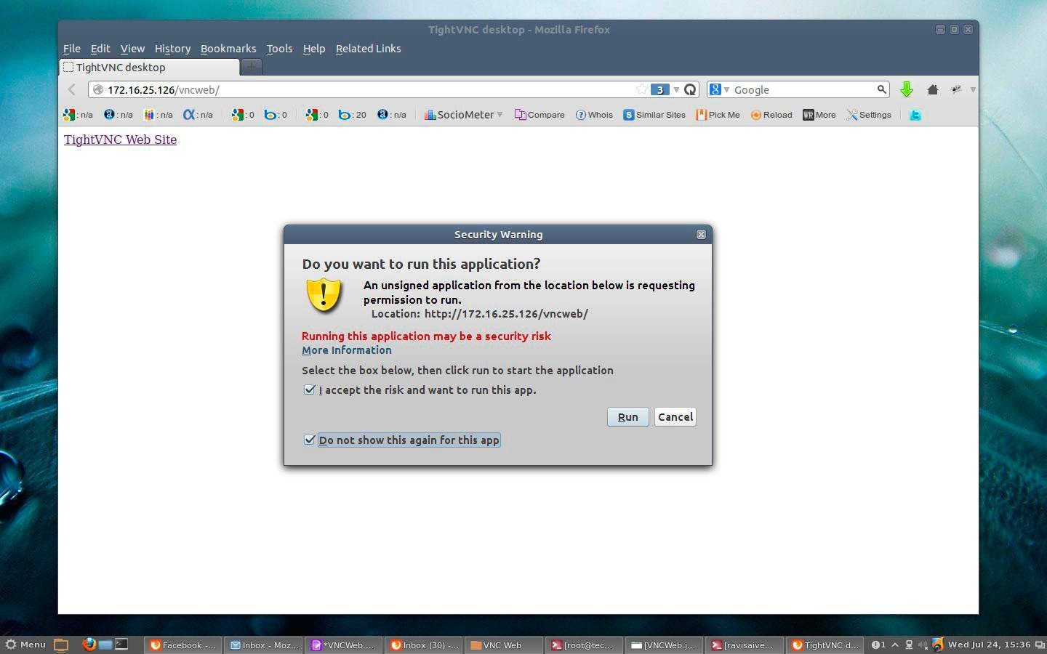
Task: Click the network icon in the system tray
Action: 909,645
